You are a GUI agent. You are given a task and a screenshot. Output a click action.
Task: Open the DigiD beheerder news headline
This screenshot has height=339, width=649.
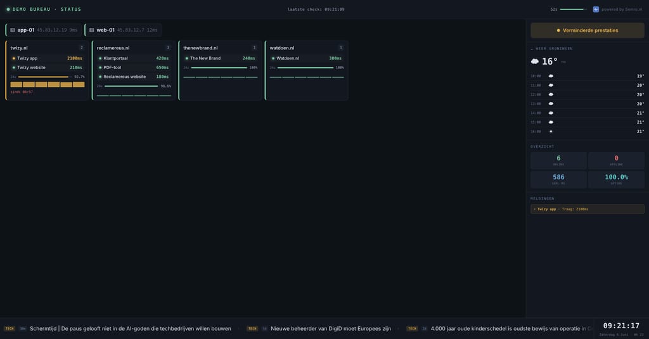point(331,329)
